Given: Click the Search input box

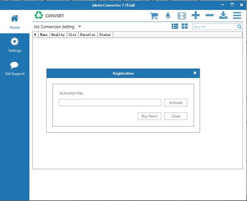Looking at the screenshot, I should (x=215, y=27).
